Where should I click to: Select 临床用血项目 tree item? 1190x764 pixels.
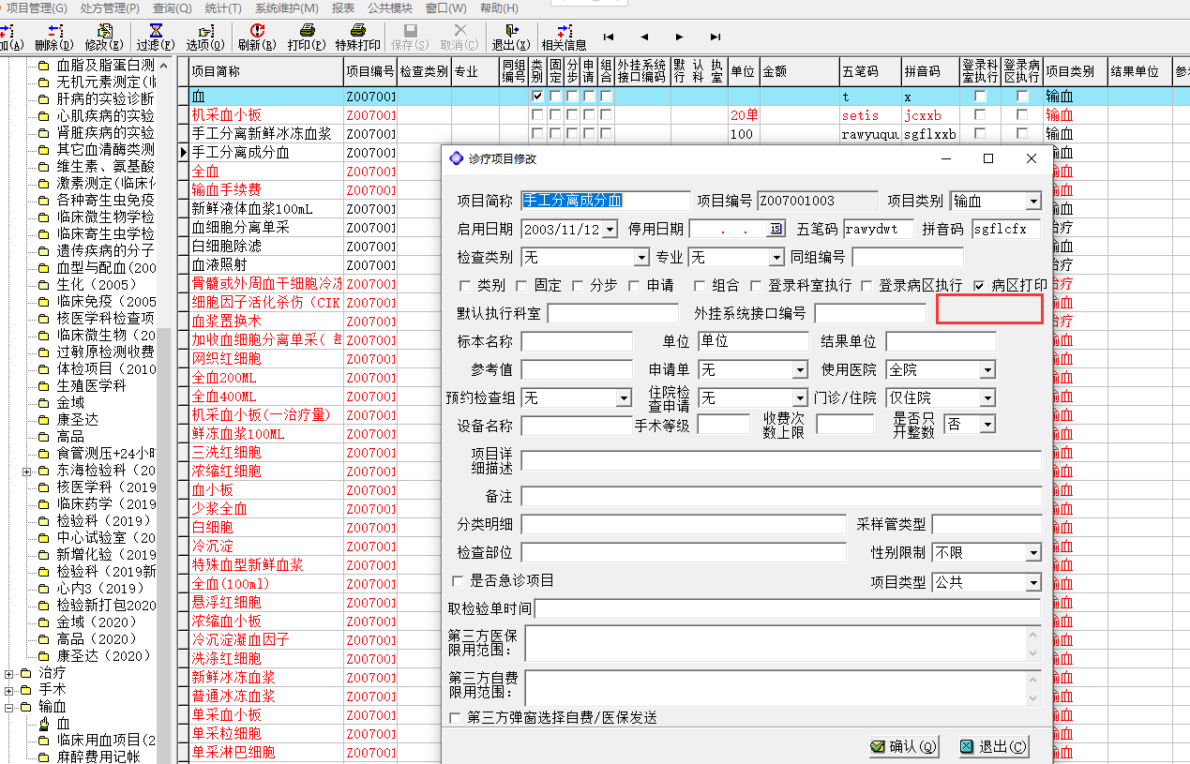105,741
